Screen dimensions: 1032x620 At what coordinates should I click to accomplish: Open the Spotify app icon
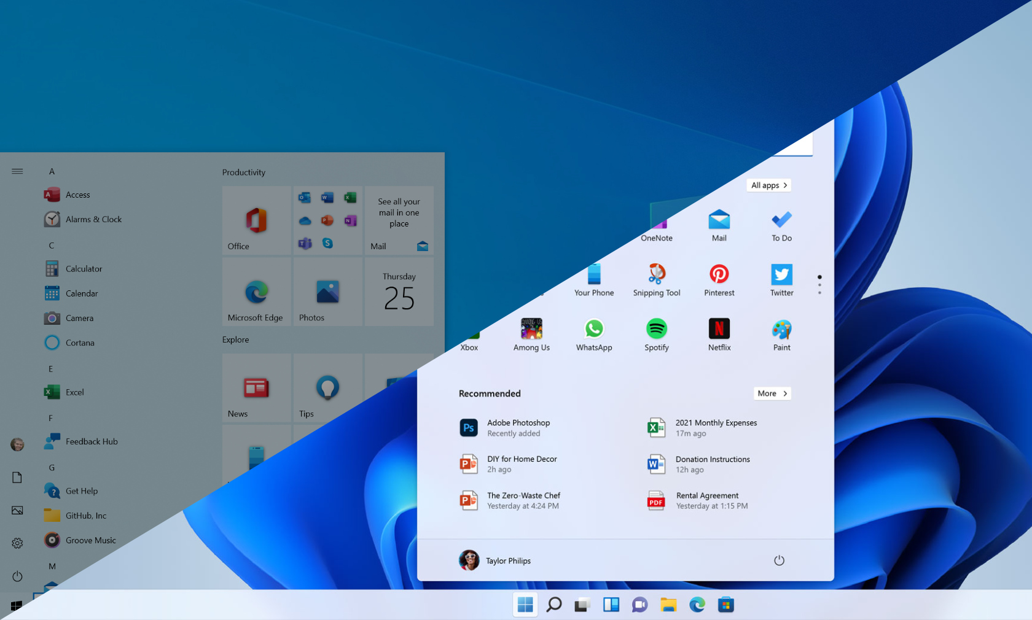point(656,330)
